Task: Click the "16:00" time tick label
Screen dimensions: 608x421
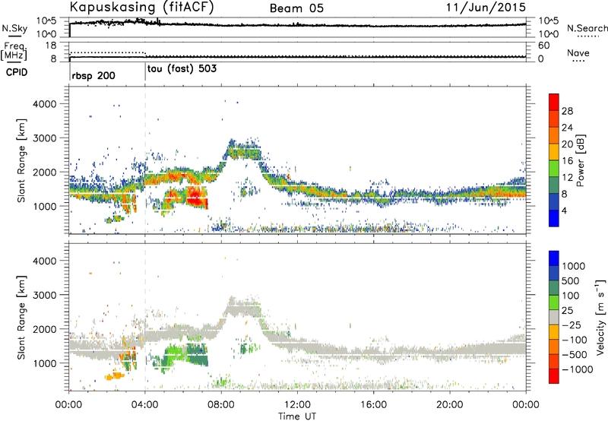Action: pyautogui.click(x=373, y=405)
